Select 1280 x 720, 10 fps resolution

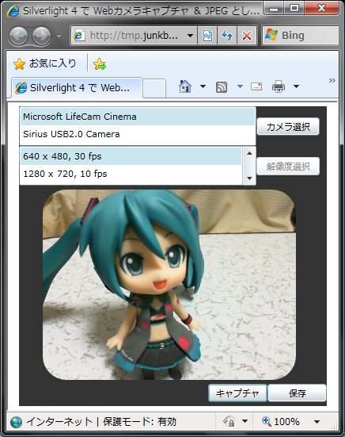tap(131, 174)
